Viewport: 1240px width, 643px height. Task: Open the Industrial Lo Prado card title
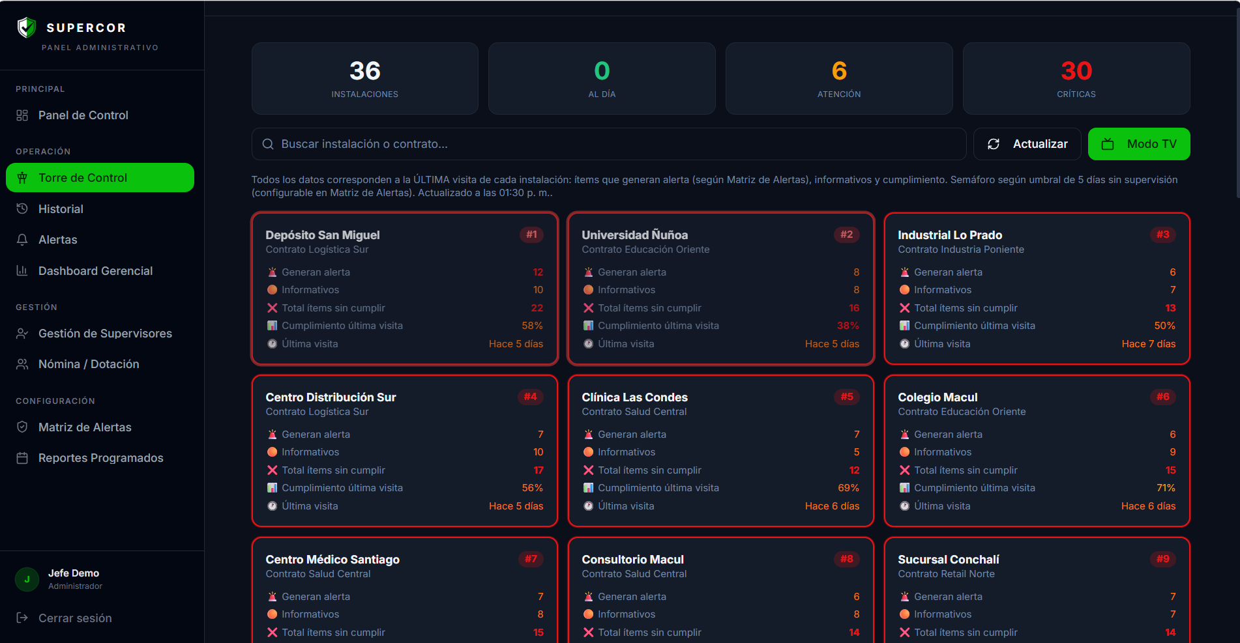[x=950, y=235]
